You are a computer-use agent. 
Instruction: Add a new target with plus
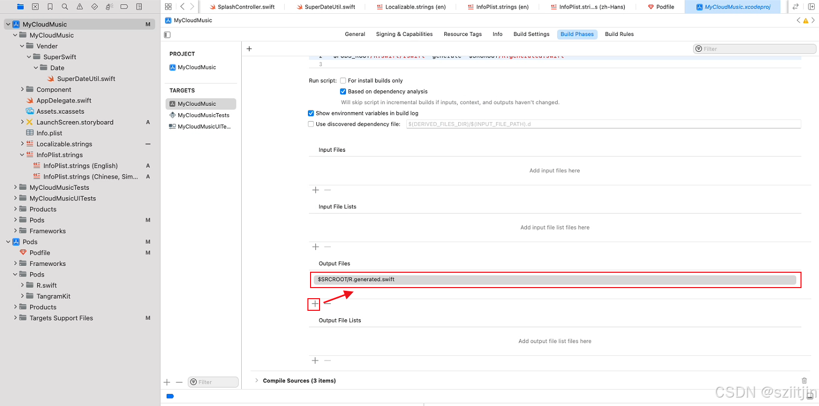tap(167, 382)
